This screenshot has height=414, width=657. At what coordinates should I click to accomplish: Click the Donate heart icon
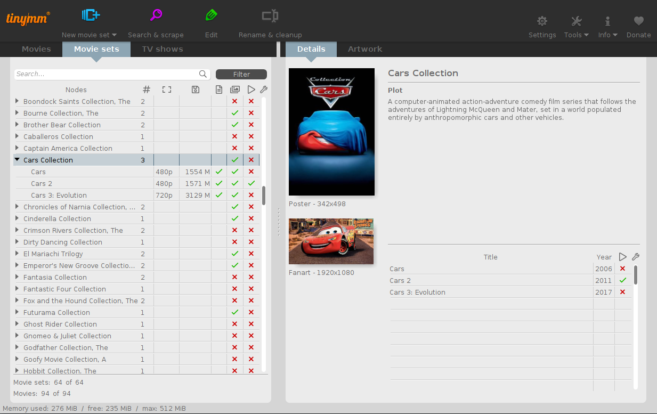click(638, 21)
